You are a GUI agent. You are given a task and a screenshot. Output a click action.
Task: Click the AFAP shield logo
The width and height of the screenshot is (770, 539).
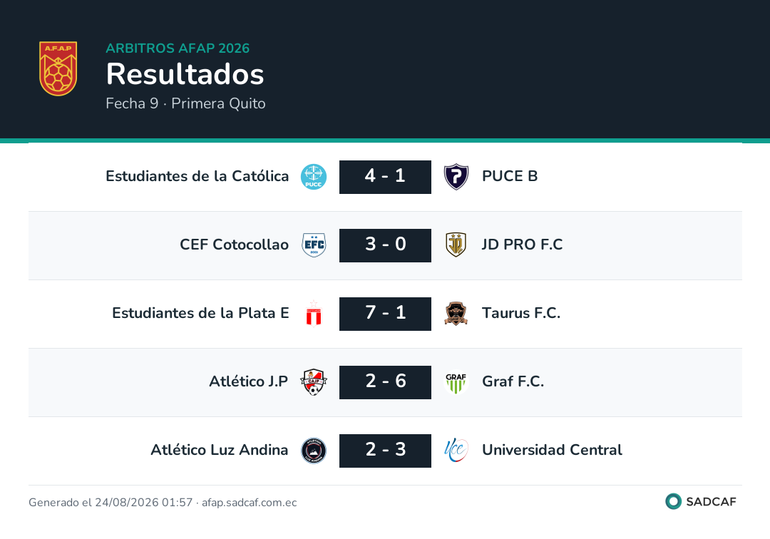click(x=58, y=68)
